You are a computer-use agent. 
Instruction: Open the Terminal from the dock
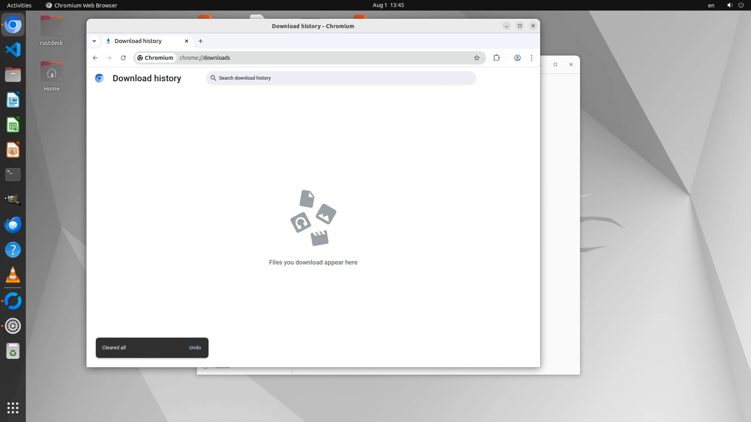tap(13, 174)
